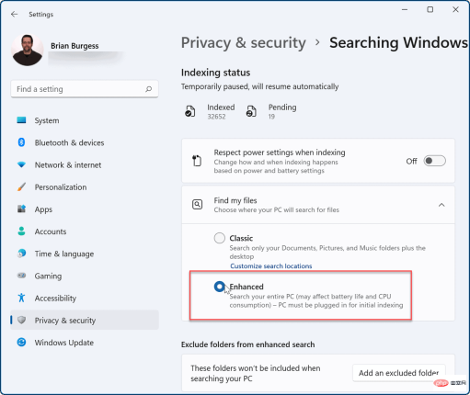Click the Accessibility figure icon
This screenshot has width=470, height=395.
21,298
